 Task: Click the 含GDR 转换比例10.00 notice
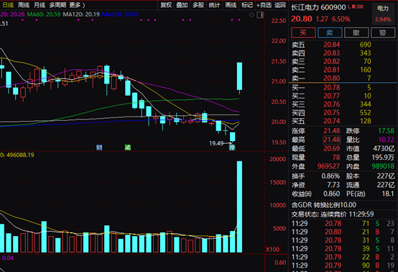pos(323,205)
